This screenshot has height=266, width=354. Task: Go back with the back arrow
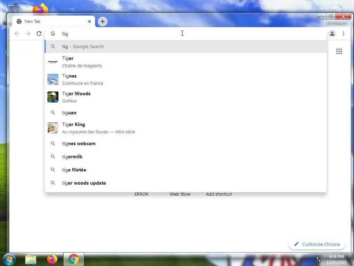[x=17, y=34]
